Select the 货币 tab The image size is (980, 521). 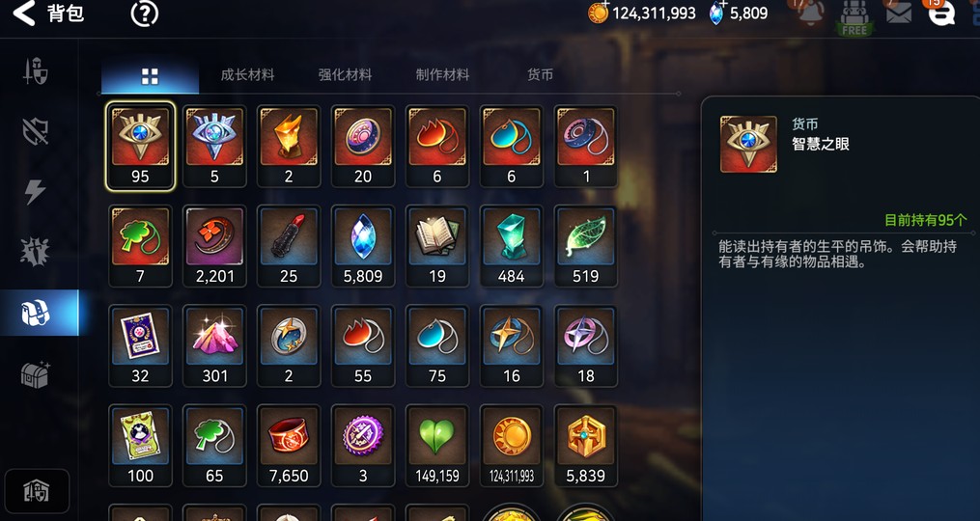coord(540,75)
